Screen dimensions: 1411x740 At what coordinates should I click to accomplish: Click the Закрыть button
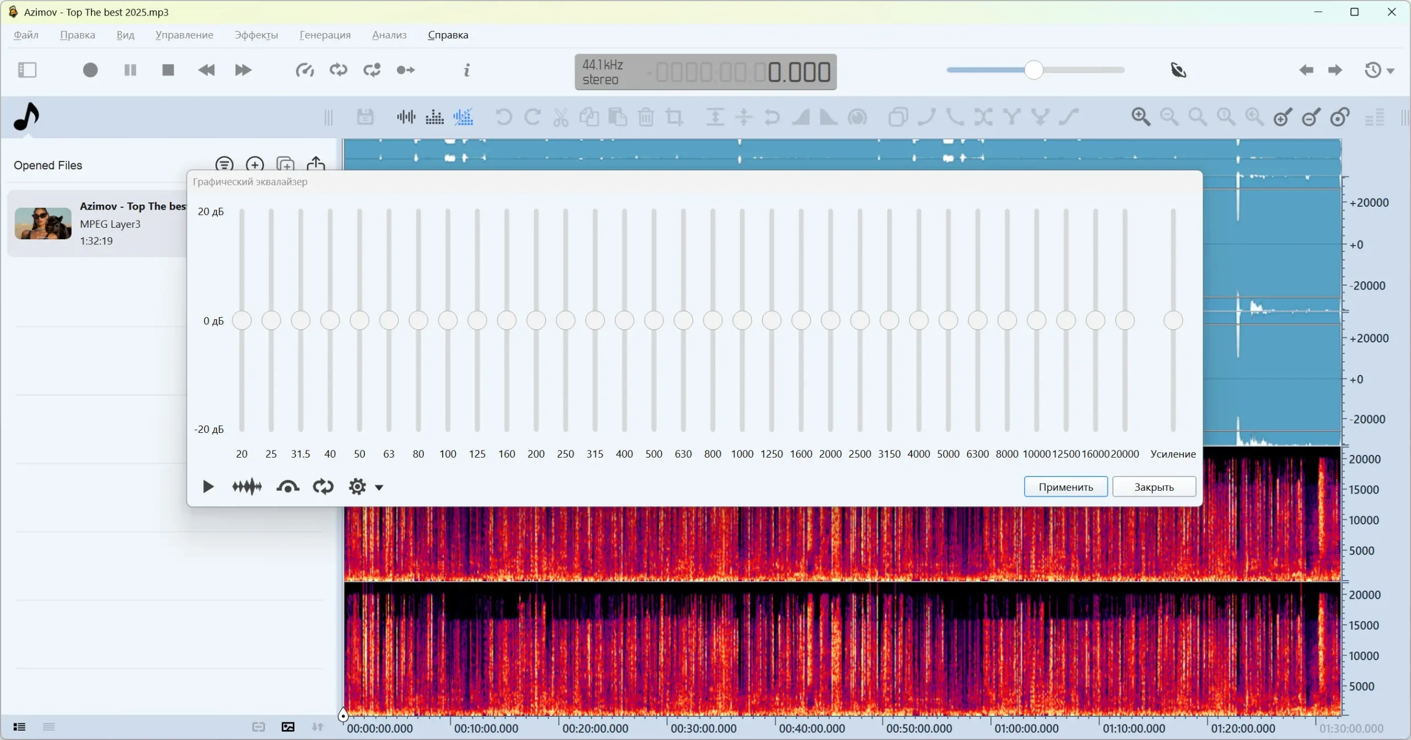[x=1154, y=487]
